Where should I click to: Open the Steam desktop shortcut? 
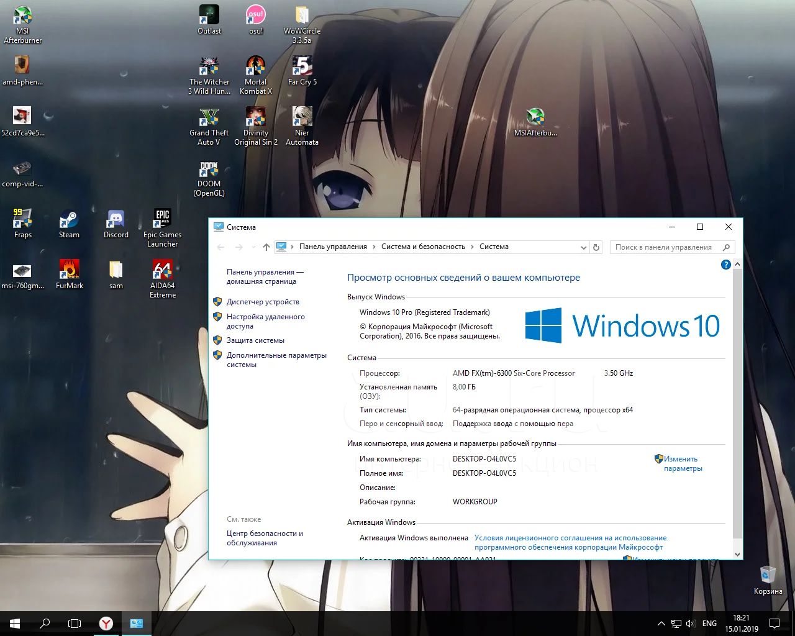[69, 223]
